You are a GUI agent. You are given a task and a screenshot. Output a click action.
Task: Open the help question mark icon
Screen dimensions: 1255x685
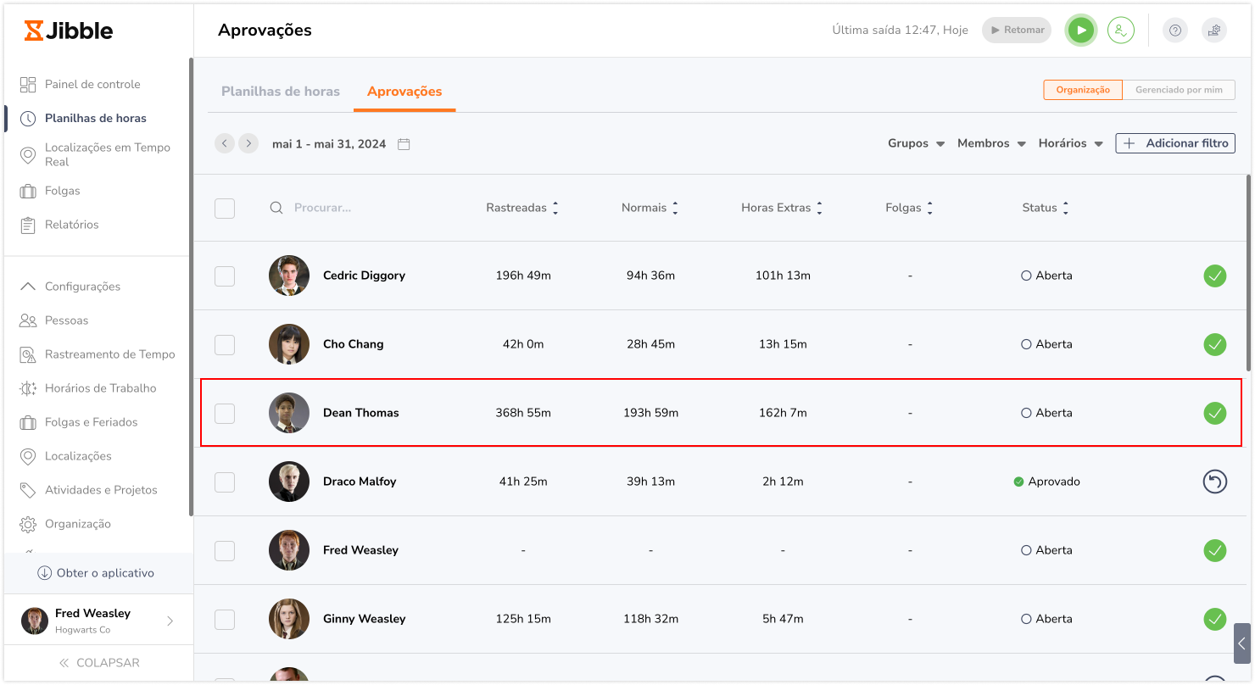click(1174, 31)
